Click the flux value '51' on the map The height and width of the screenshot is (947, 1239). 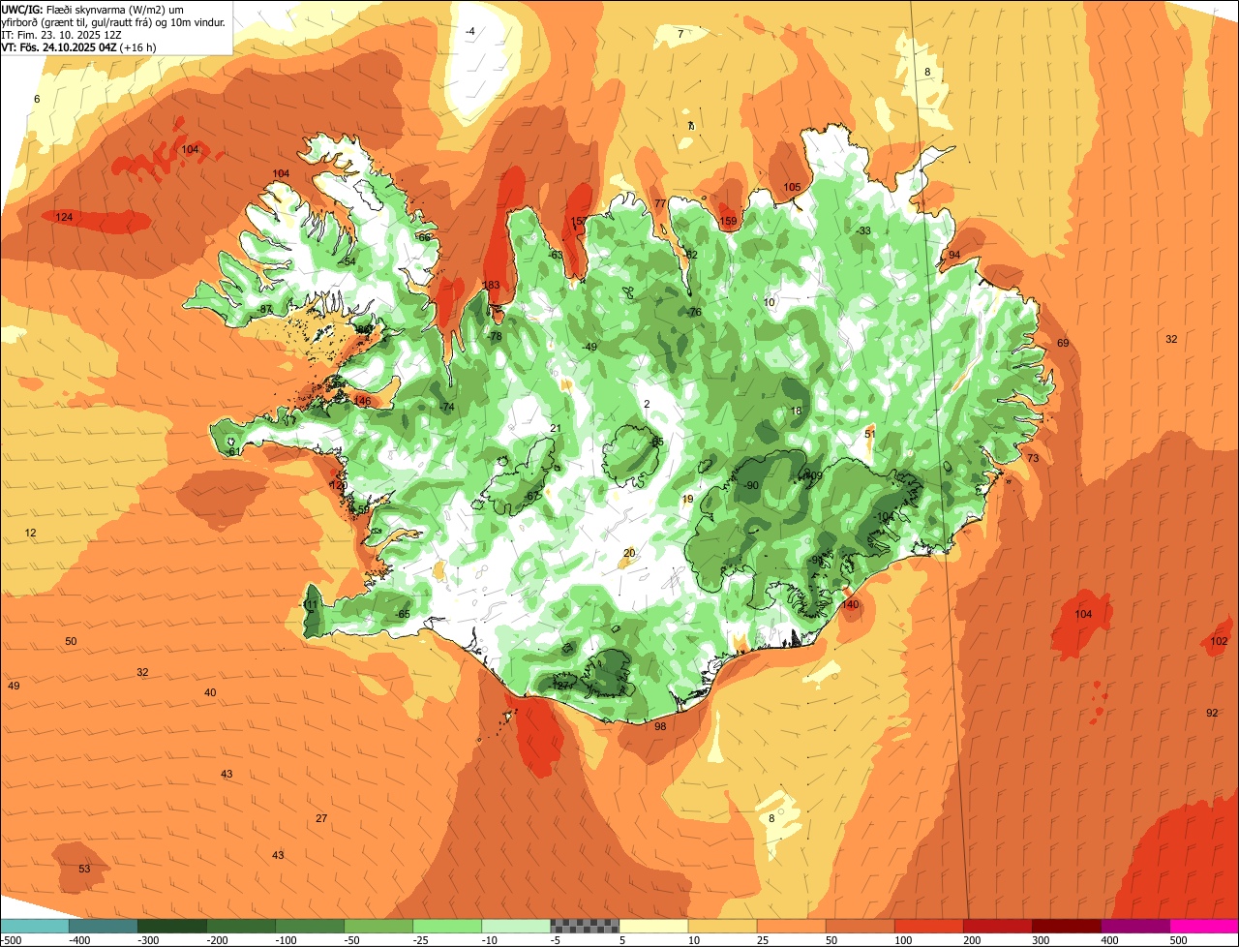point(870,434)
